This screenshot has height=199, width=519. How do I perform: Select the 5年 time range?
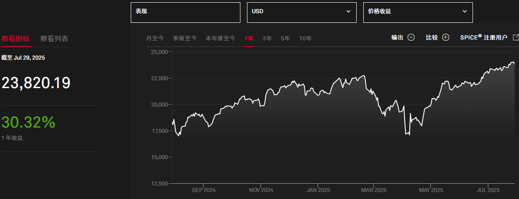tap(285, 38)
